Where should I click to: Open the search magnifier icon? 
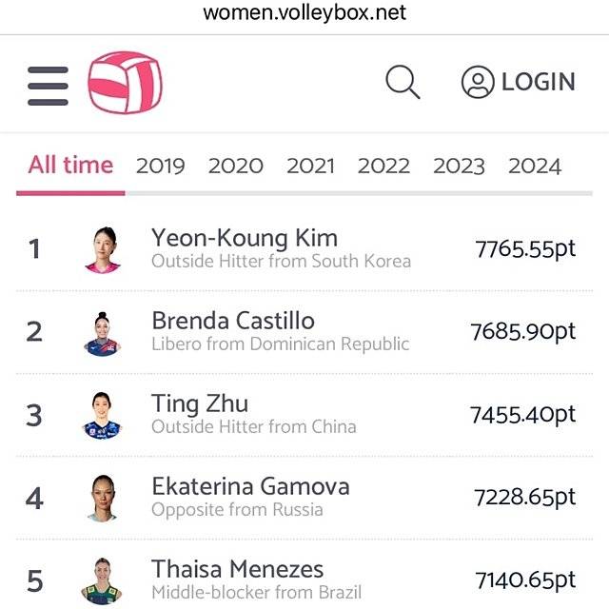point(403,83)
